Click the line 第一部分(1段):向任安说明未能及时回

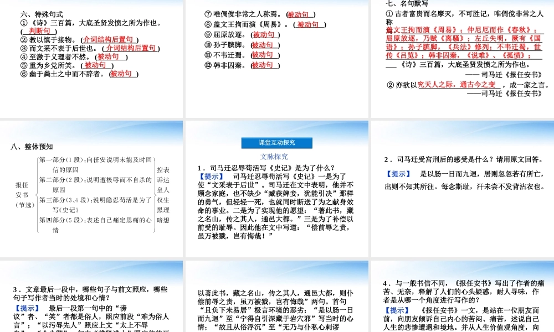click(x=95, y=160)
